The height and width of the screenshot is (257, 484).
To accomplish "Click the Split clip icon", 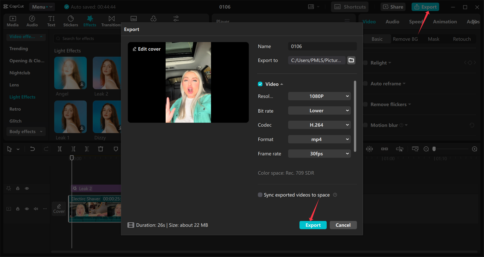I will coord(60,149).
